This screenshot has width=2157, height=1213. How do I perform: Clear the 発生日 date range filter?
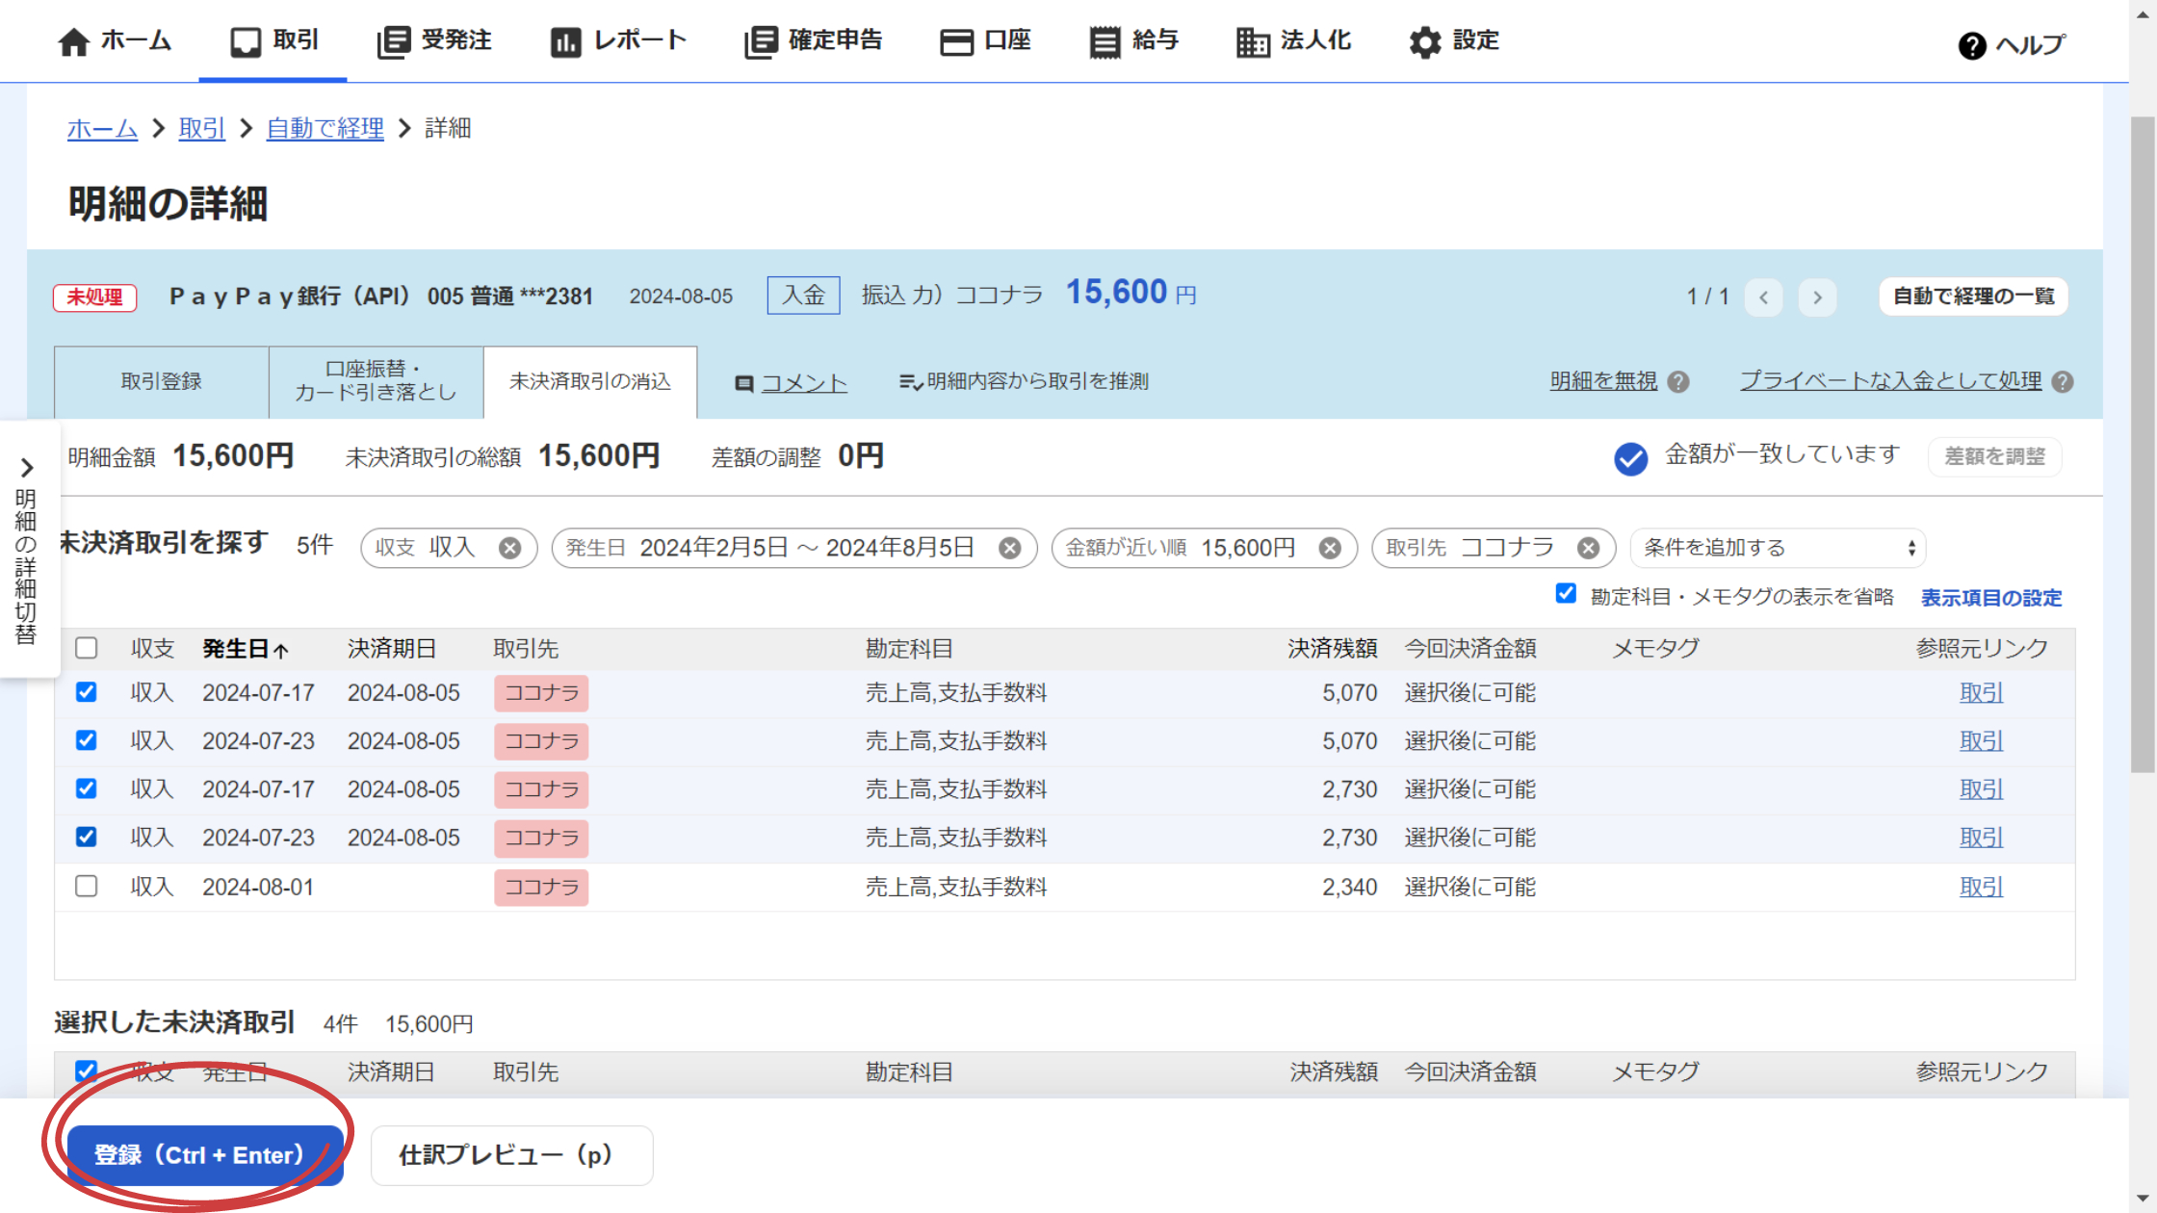(1009, 548)
